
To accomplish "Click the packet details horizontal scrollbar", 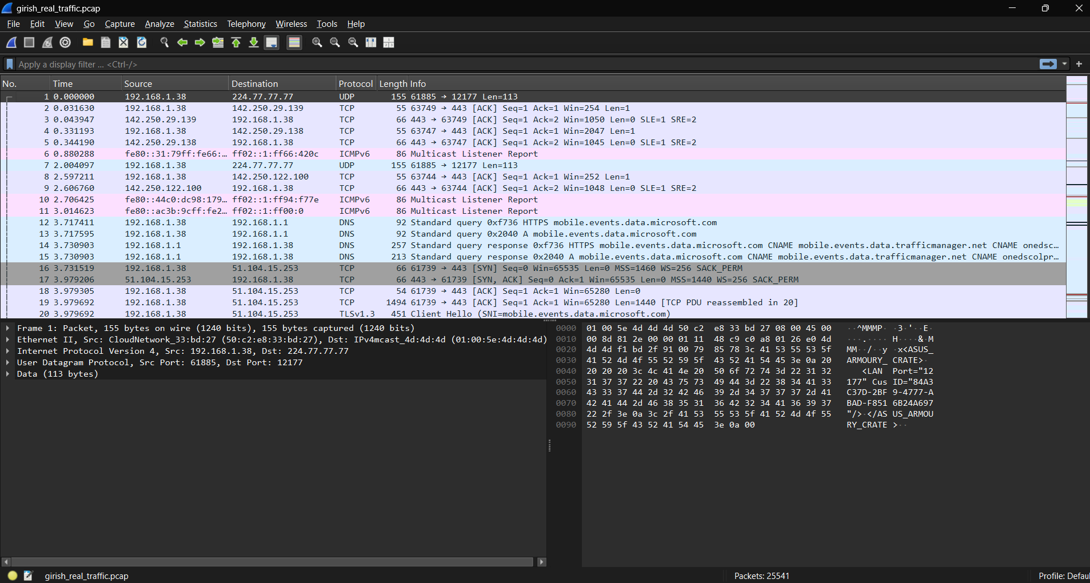I will tap(273, 562).
